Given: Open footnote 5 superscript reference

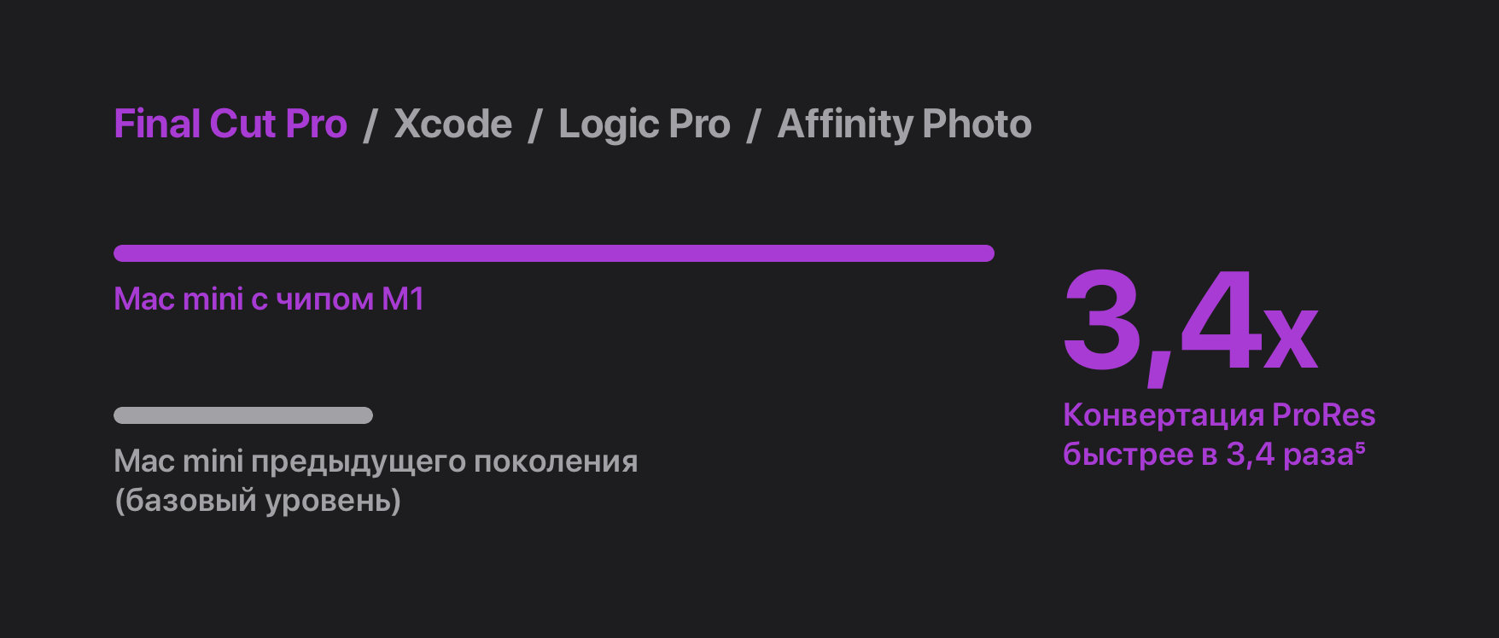Looking at the screenshot, I should (1360, 447).
